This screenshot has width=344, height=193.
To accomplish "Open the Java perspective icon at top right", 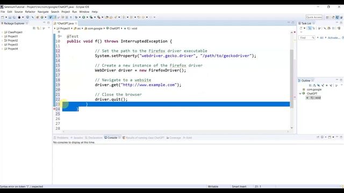I will coord(337,17).
